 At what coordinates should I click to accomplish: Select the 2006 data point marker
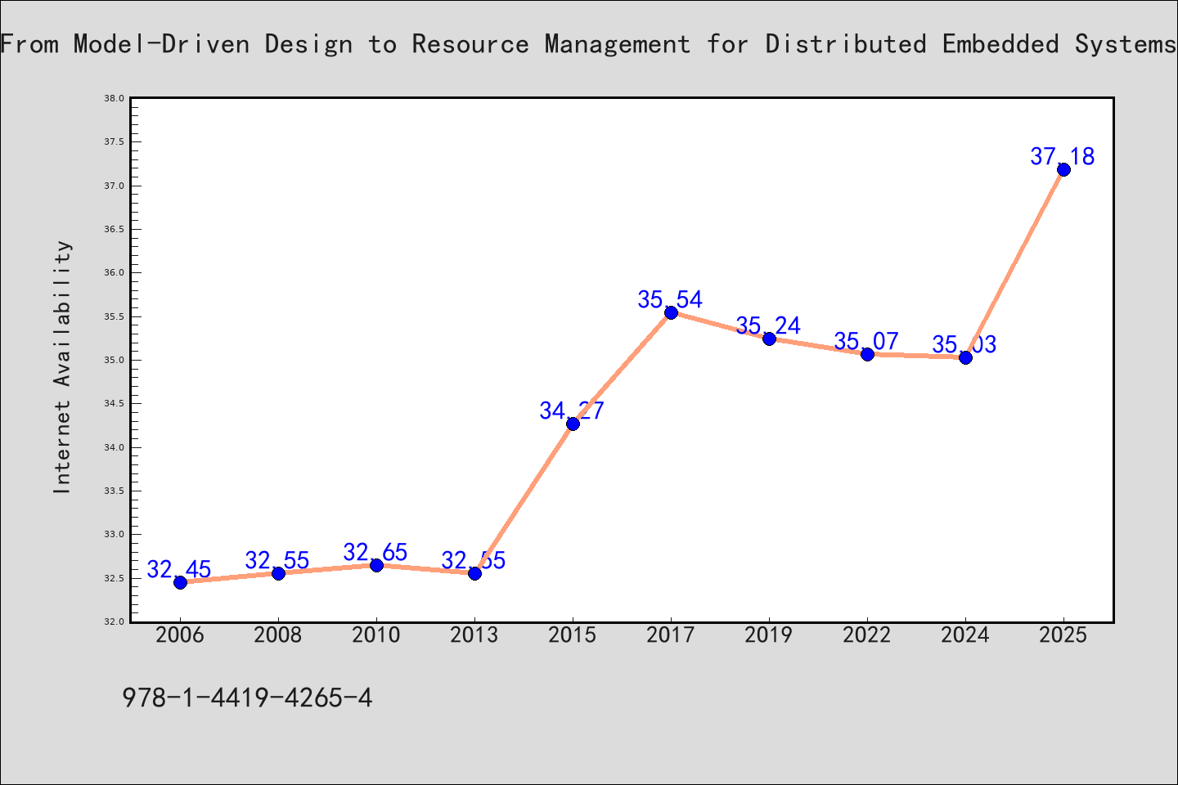tap(180, 582)
